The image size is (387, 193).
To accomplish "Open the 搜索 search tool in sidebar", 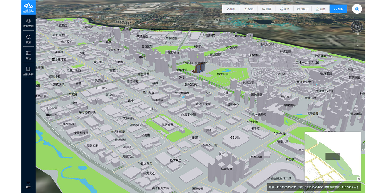I will click(x=28, y=39).
